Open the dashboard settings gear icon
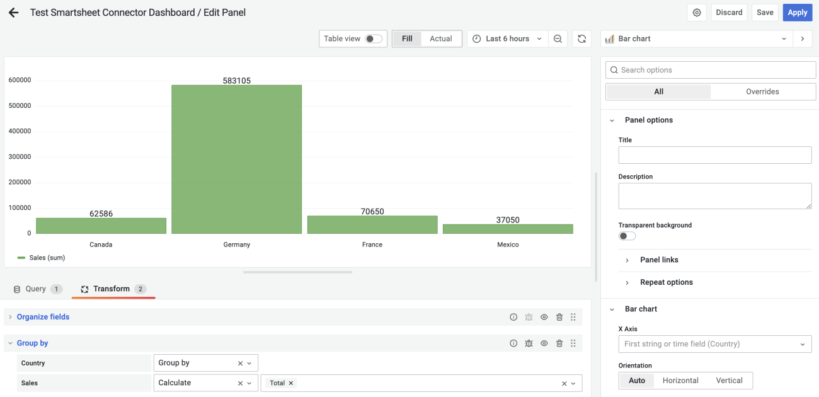This screenshot has width=819, height=397. (x=696, y=12)
